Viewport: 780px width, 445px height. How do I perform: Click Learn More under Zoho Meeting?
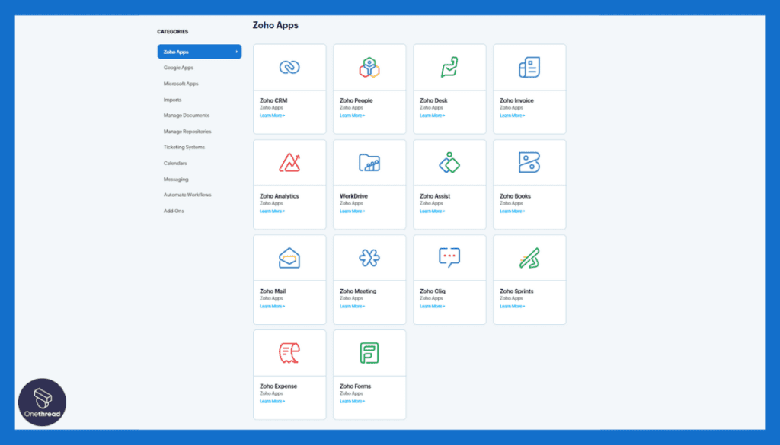coord(352,307)
